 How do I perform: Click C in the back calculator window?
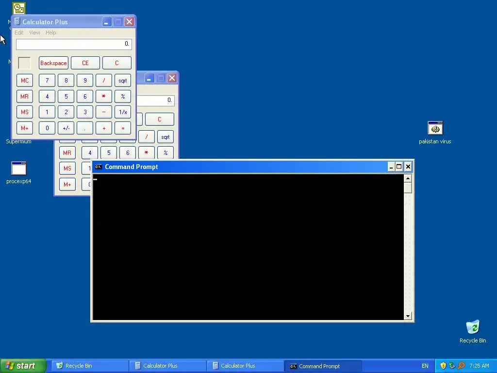coord(159,119)
